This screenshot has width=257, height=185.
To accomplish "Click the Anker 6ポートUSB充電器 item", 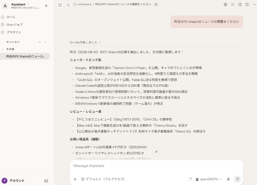I will 111,147.
